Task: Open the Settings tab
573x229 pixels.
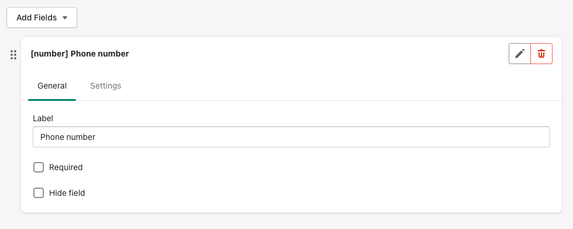Action: coord(106,86)
